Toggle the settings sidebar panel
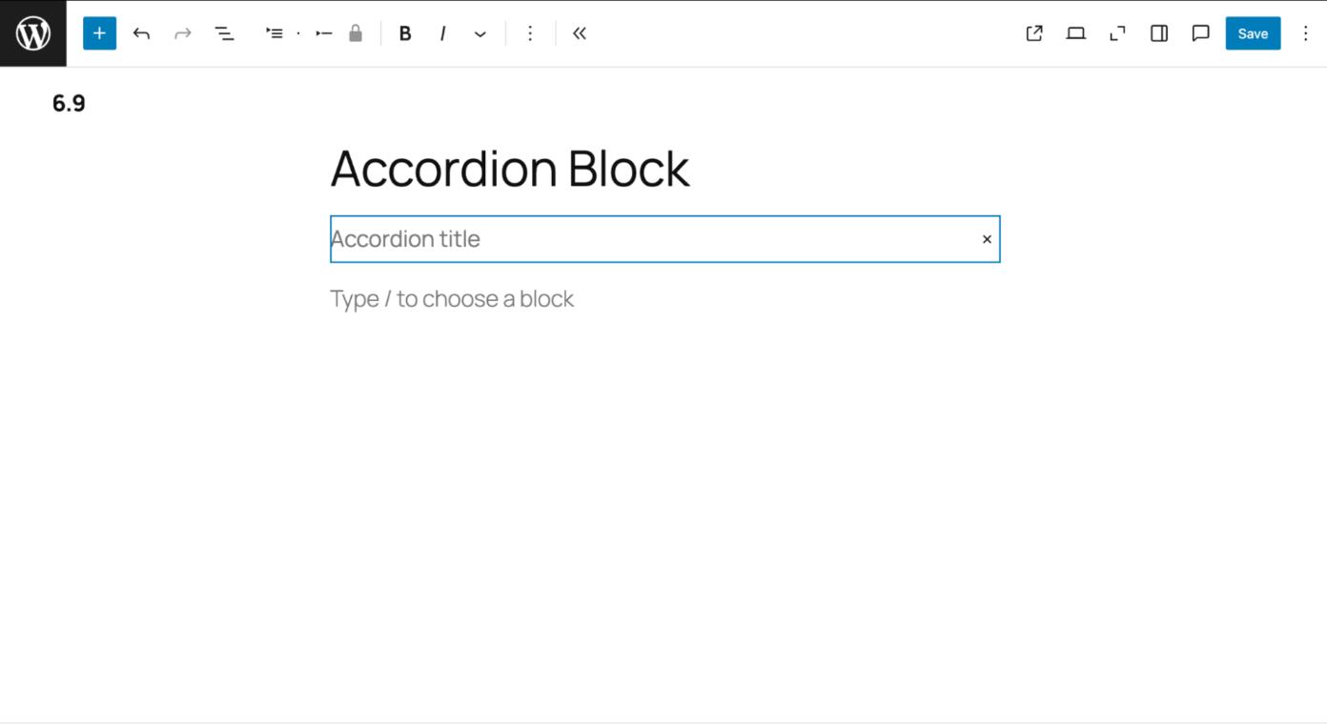The height and width of the screenshot is (727, 1327). click(x=1159, y=33)
